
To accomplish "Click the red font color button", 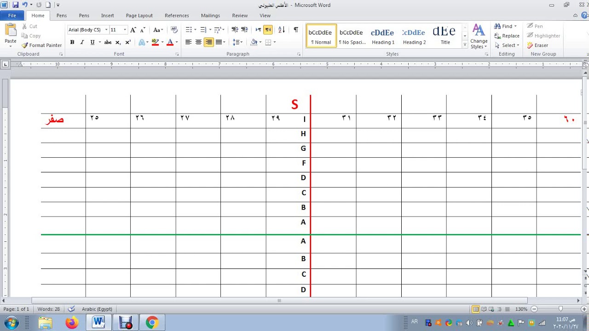I will tap(170, 42).
